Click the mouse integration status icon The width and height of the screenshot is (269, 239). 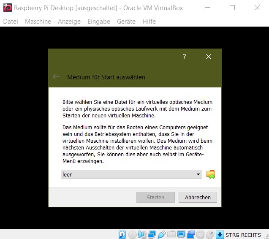coord(210,234)
